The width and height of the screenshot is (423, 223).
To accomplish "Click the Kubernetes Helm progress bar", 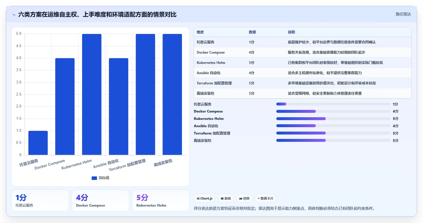I will click(333, 119).
